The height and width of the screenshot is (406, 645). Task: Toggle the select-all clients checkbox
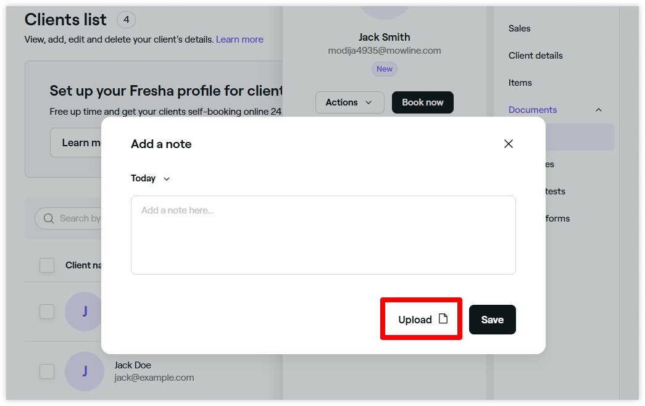(x=47, y=265)
